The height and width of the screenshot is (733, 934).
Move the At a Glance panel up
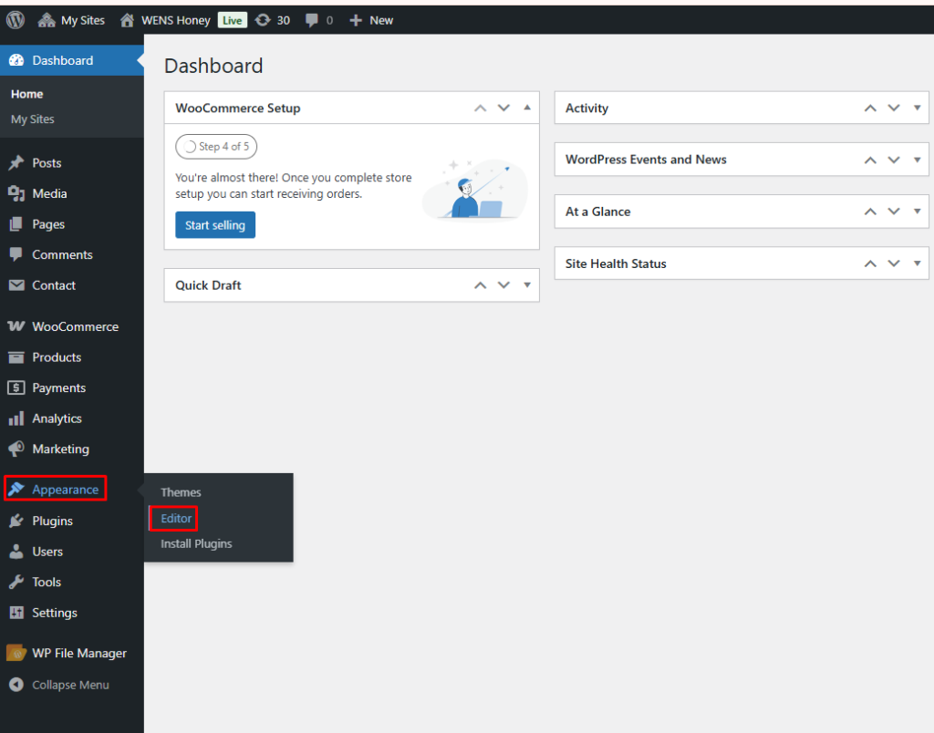pyautogui.click(x=870, y=212)
